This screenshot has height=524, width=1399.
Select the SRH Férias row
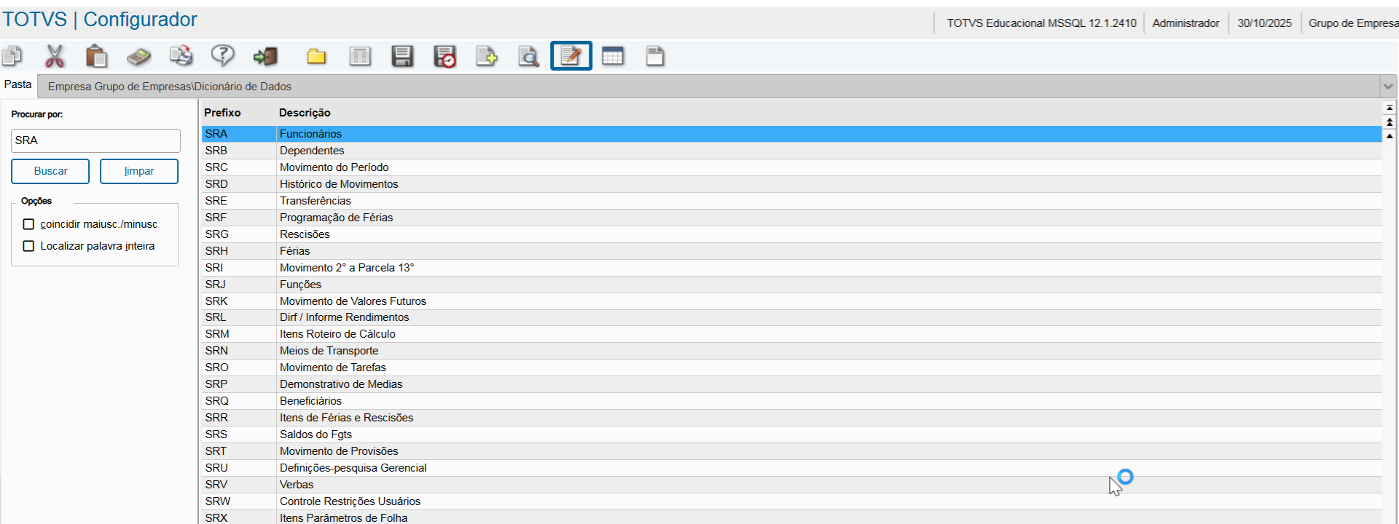coord(791,251)
